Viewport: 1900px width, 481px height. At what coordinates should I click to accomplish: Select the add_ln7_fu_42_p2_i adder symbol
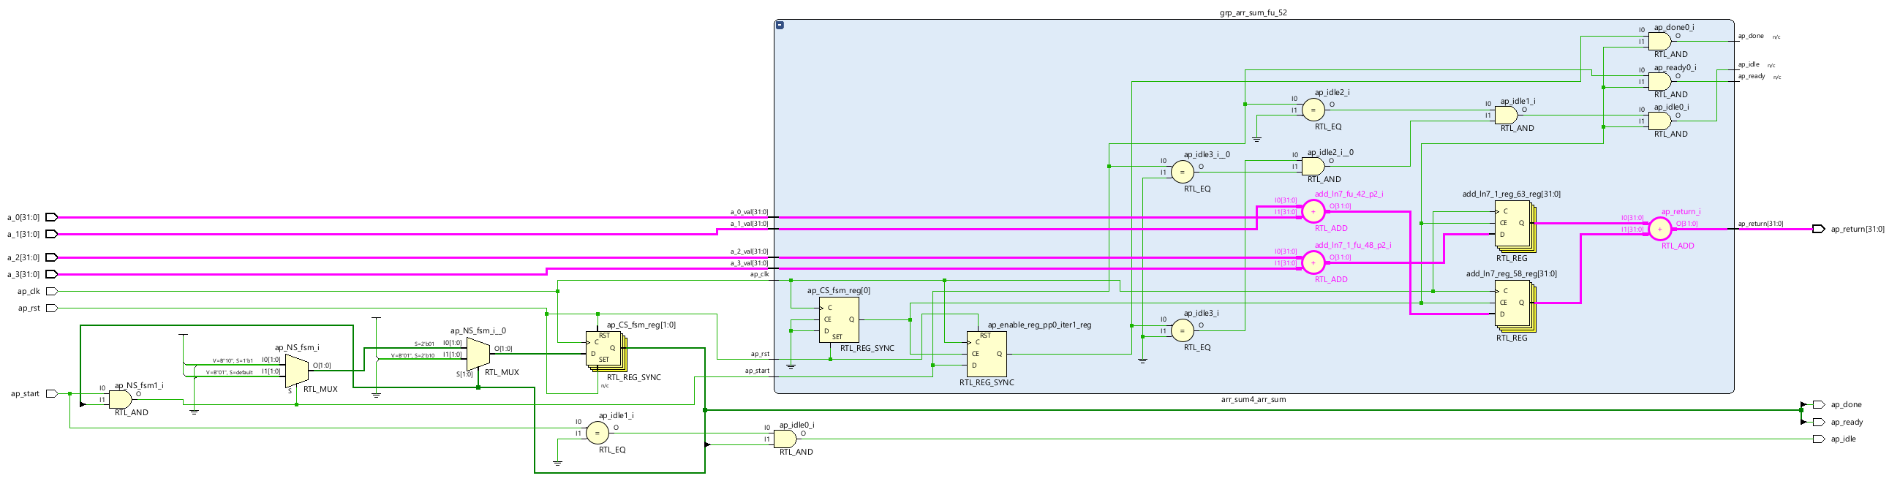click(x=1313, y=212)
